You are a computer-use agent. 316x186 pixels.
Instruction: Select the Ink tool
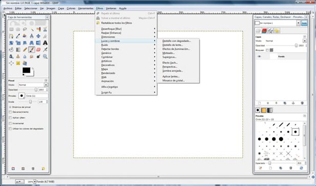[11, 56]
